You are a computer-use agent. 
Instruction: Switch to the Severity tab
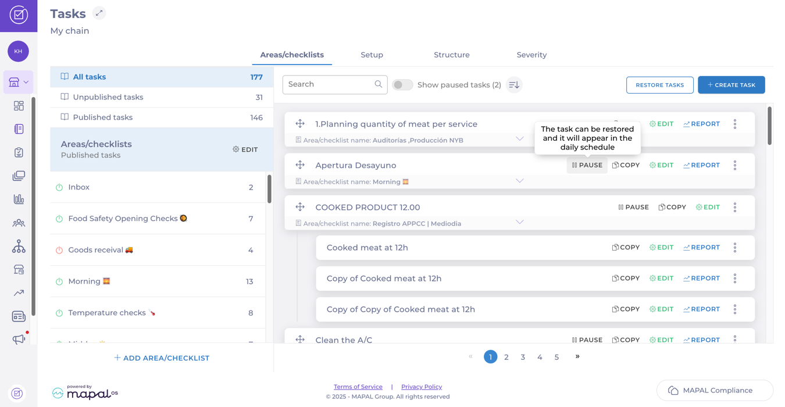click(531, 55)
